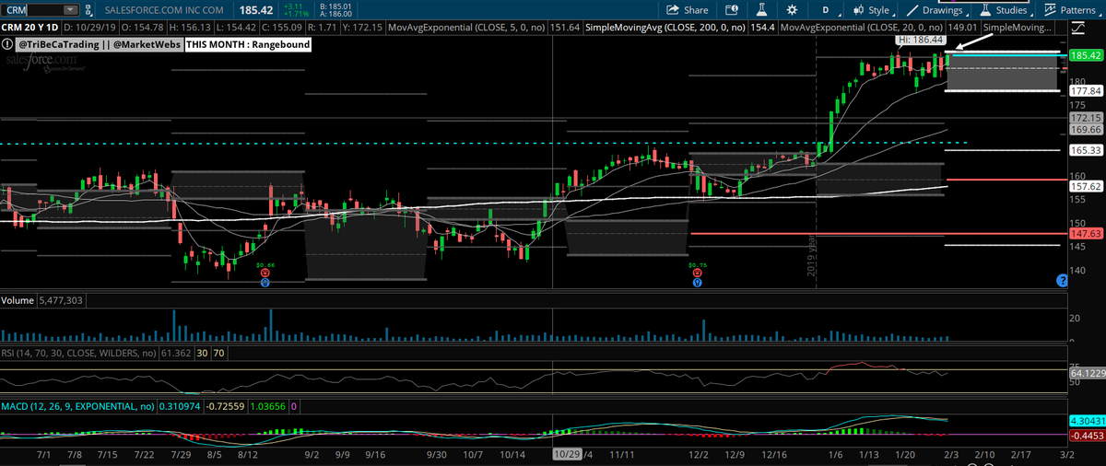Click the CRM 20 Y 1D chart title
The height and width of the screenshot is (466, 1106).
tap(32, 29)
